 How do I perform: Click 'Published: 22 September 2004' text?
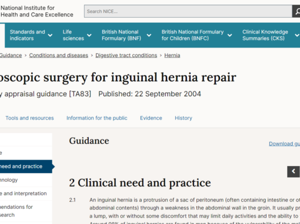pyautogui.click(x=149, y=94)
